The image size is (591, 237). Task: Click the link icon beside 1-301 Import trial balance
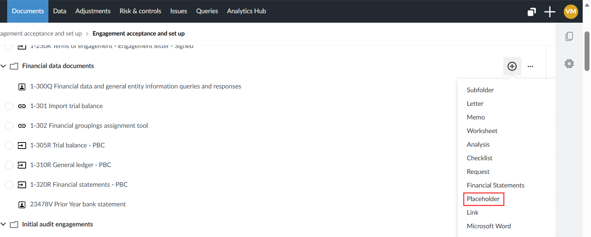22,106
